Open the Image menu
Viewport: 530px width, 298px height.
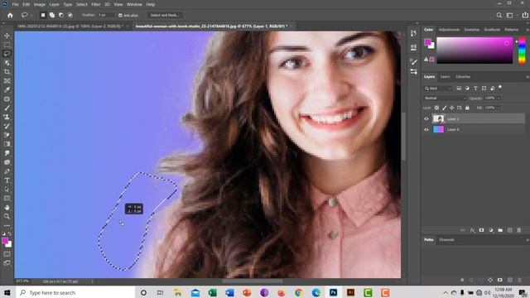(39, 4)
